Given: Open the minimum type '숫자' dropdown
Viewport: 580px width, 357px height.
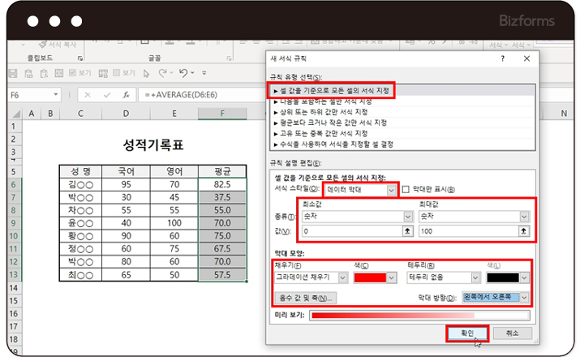Looking at the screenshot, I should [x=407, y=217].
